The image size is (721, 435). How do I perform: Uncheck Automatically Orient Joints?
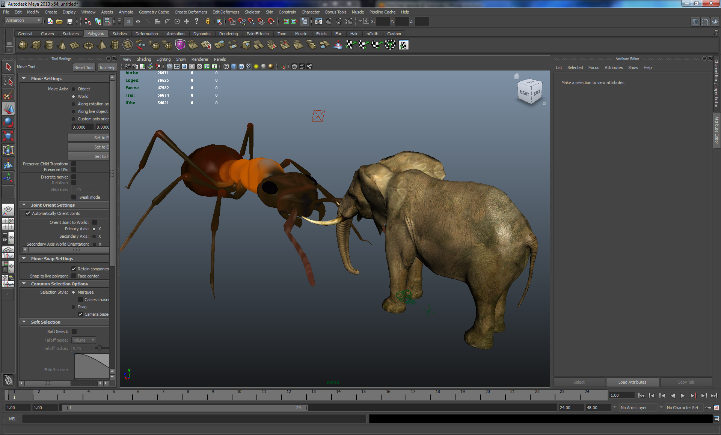(28, 213)
